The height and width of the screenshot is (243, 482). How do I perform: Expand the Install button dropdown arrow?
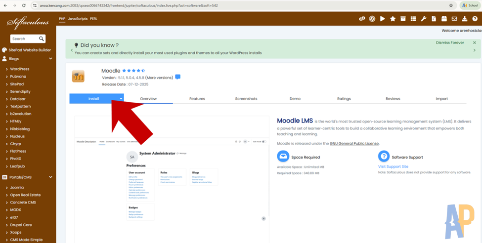tap(121, 99)
